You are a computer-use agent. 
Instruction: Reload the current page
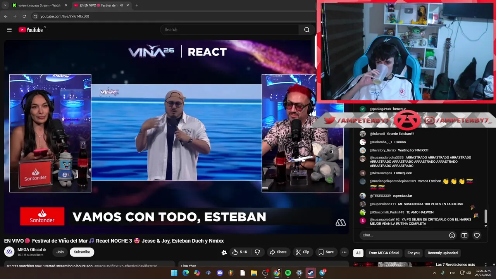point(24,16)
